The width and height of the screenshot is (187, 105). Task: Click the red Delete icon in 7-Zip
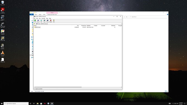[x=51, y=21]
